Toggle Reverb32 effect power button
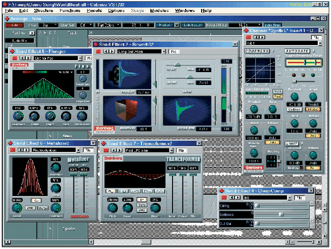Viewport: 331px width, 249px height. (x=98, y=51)
